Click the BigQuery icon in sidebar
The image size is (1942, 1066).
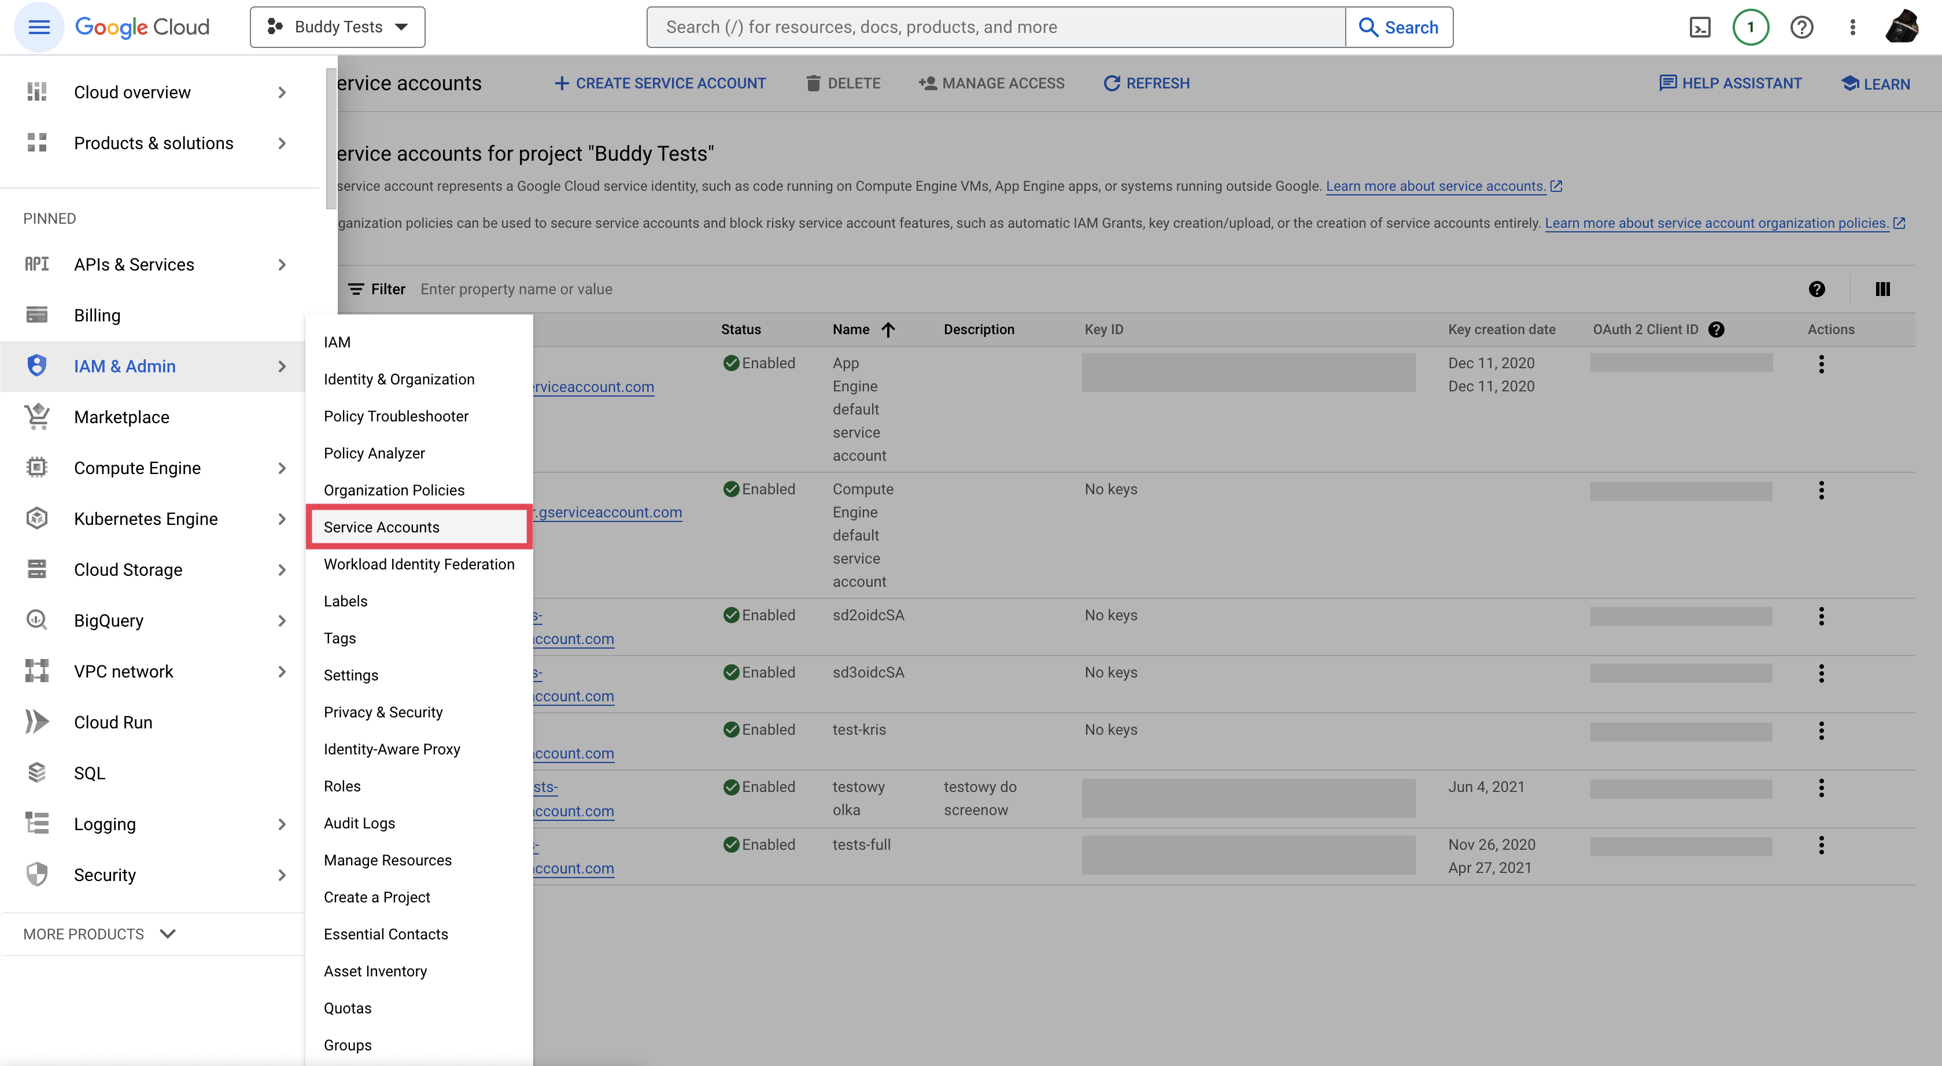click(35, 620)
